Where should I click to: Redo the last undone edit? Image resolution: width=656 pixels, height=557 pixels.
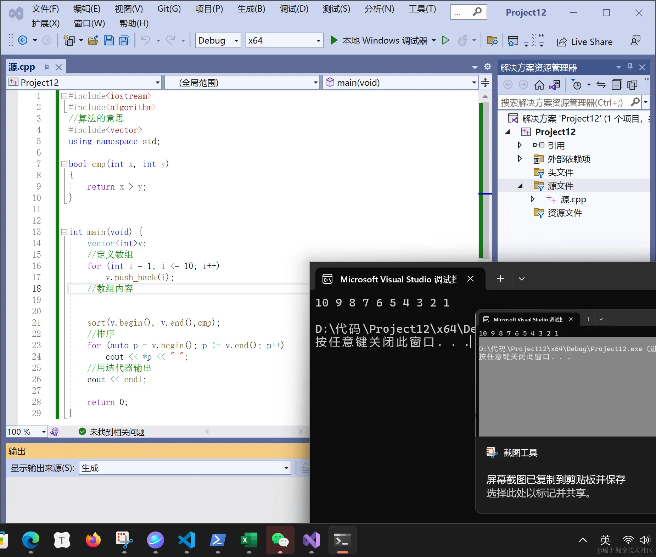(x=171, y=40)
